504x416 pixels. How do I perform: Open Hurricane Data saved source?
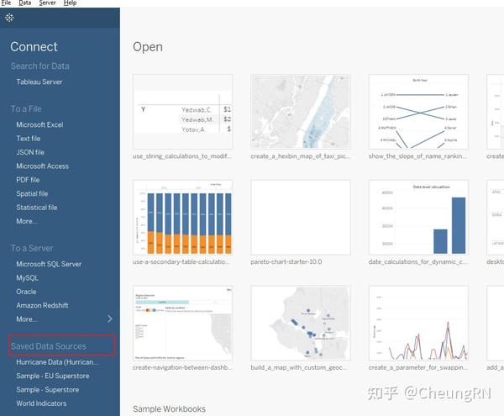point(57,362)
